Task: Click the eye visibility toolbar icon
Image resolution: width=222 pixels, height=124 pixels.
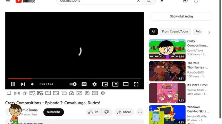Action: tap(40, 93)
